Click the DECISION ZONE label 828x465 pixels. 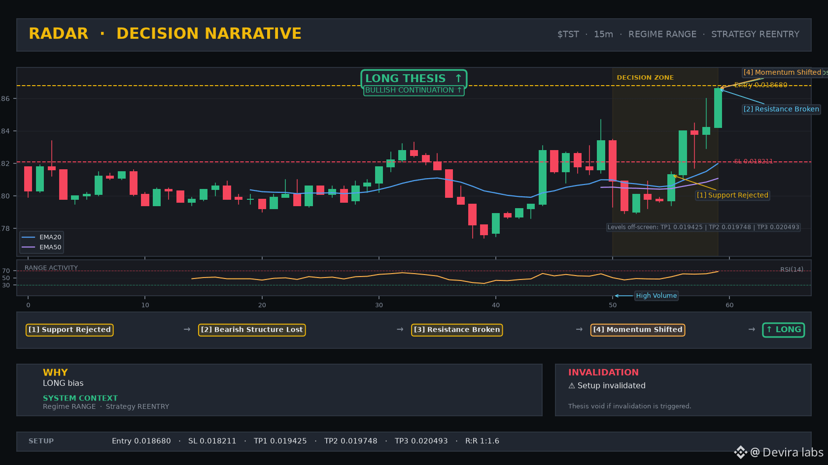[x=645, y=78]
